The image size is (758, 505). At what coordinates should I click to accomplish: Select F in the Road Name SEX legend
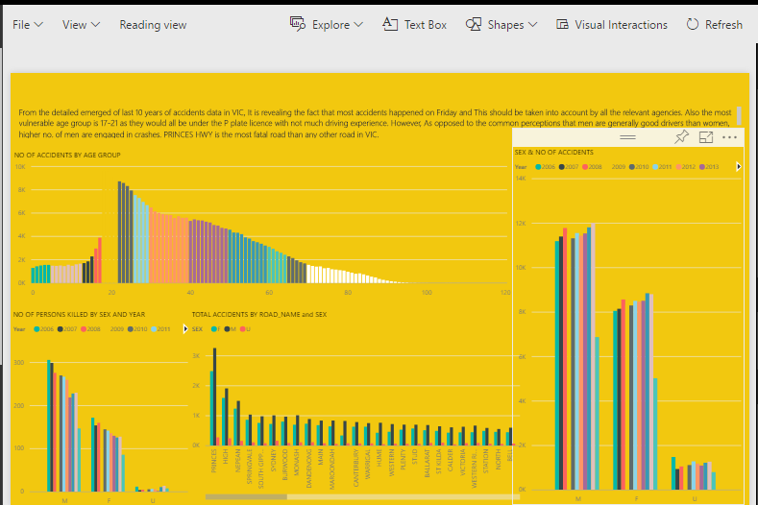(215, 329)
